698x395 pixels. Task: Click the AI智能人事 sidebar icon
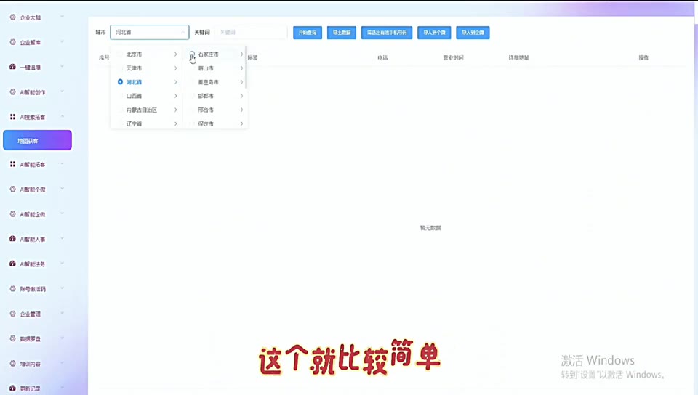point(12,239)
